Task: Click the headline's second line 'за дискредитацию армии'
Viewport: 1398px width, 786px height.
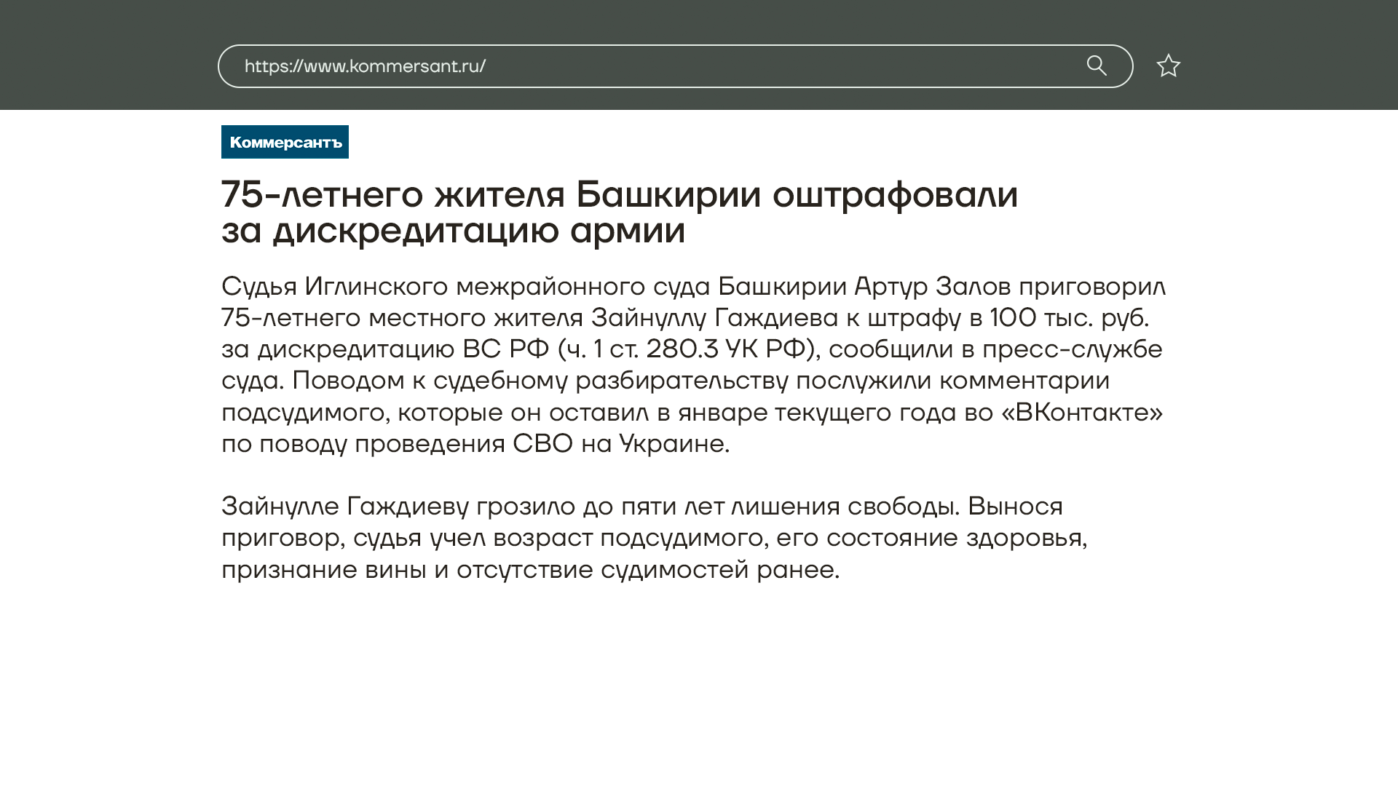Action: tap(453, 231)
